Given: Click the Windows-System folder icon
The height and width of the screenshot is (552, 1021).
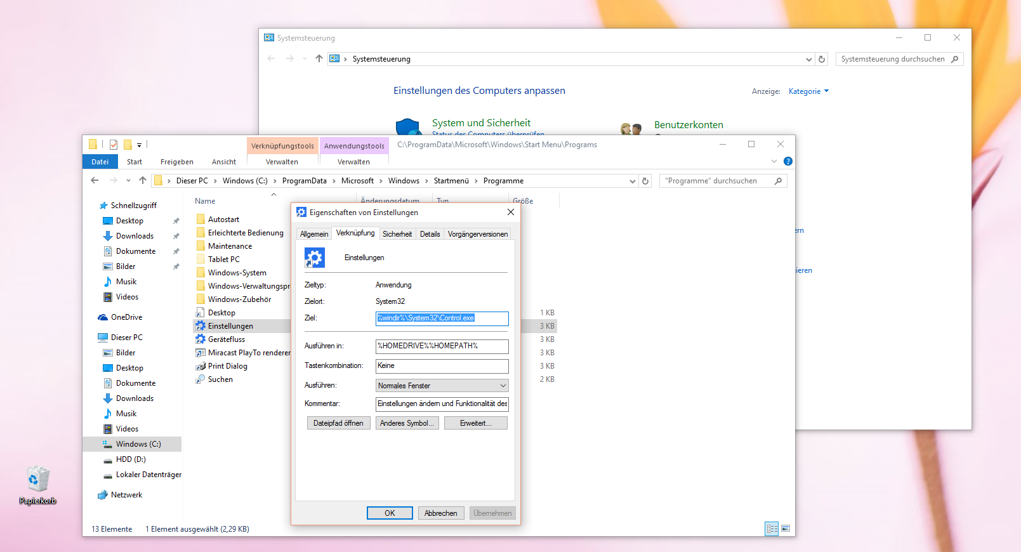Looking at the screenshot, I should (x=201, y=273).
